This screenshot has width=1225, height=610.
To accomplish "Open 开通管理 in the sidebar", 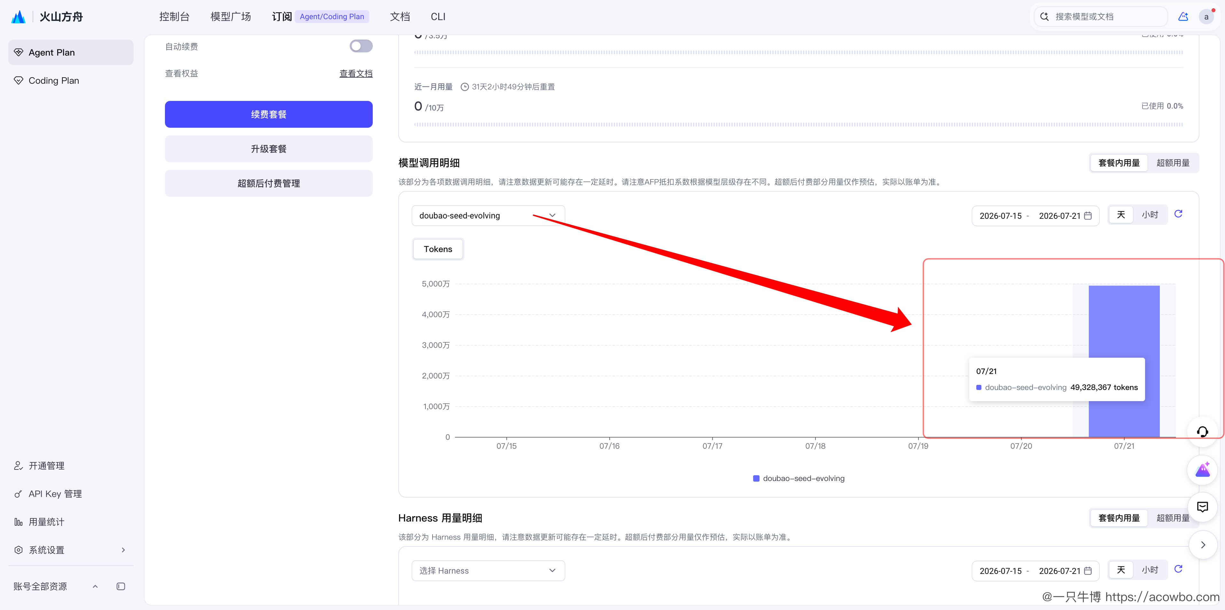I will click(x=71, y=466).
